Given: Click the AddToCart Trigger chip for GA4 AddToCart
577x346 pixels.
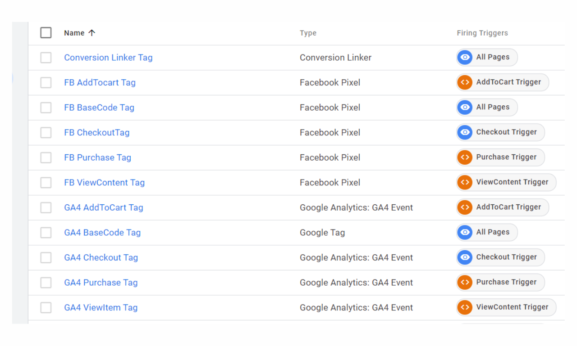Looking at the screenshot, I should pos(508,207).
